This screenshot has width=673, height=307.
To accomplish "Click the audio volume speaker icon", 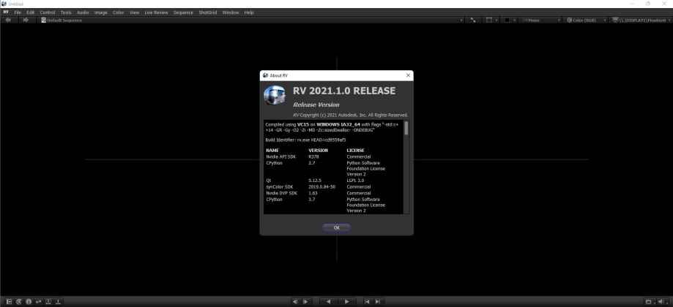I will pyautogui.click(x=661, y=301).
